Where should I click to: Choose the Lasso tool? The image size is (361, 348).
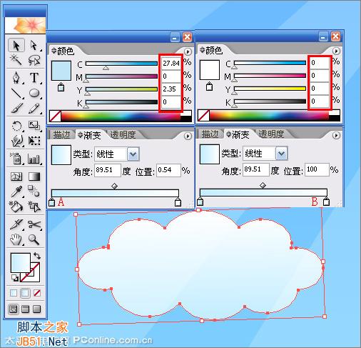tap(34, 60)
